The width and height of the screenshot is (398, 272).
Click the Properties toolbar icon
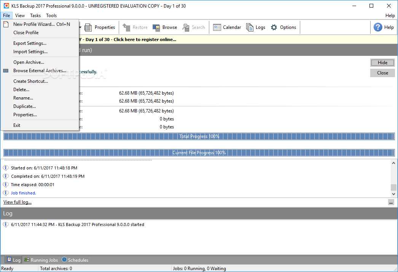pos(88,27)
